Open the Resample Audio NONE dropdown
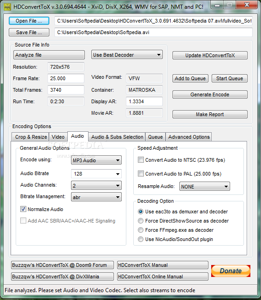 point(205,187)
